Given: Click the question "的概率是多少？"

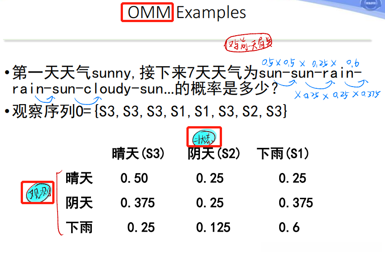Looking at the screenshot, I should 226,89.
